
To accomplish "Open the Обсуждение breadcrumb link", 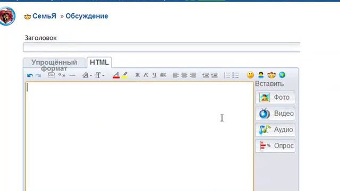I will 87,16.
